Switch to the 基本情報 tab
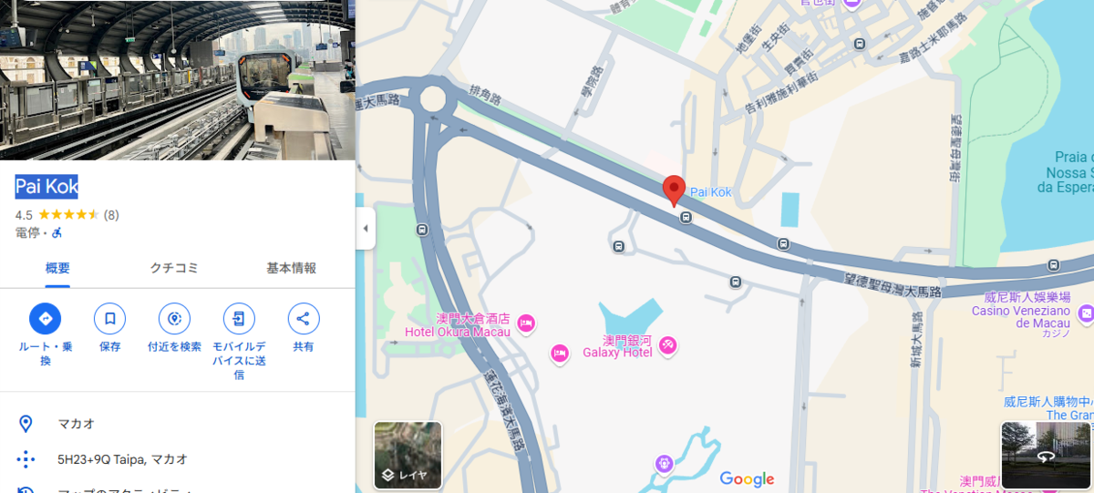The height and width of the screenshot is (493, 1094). [x=291, y=268]
